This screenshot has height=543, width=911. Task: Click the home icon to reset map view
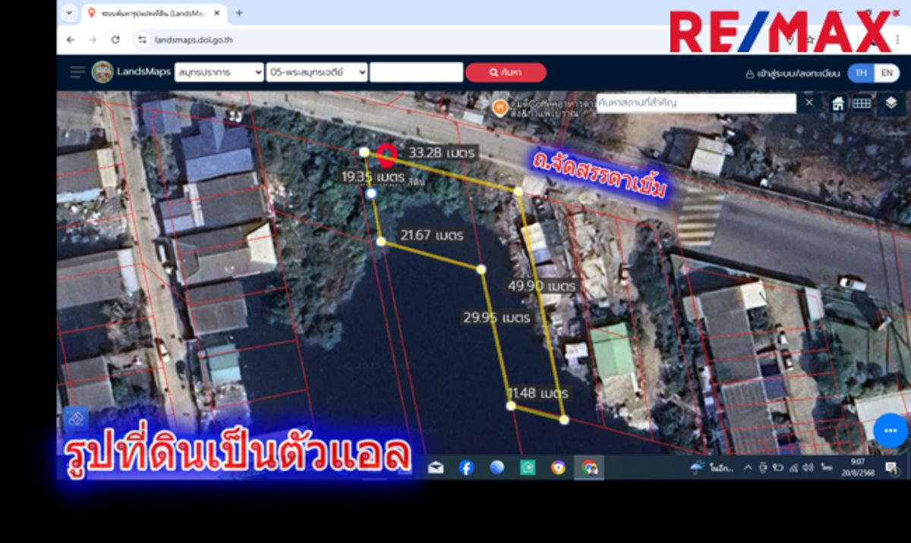tap(837, 104)
